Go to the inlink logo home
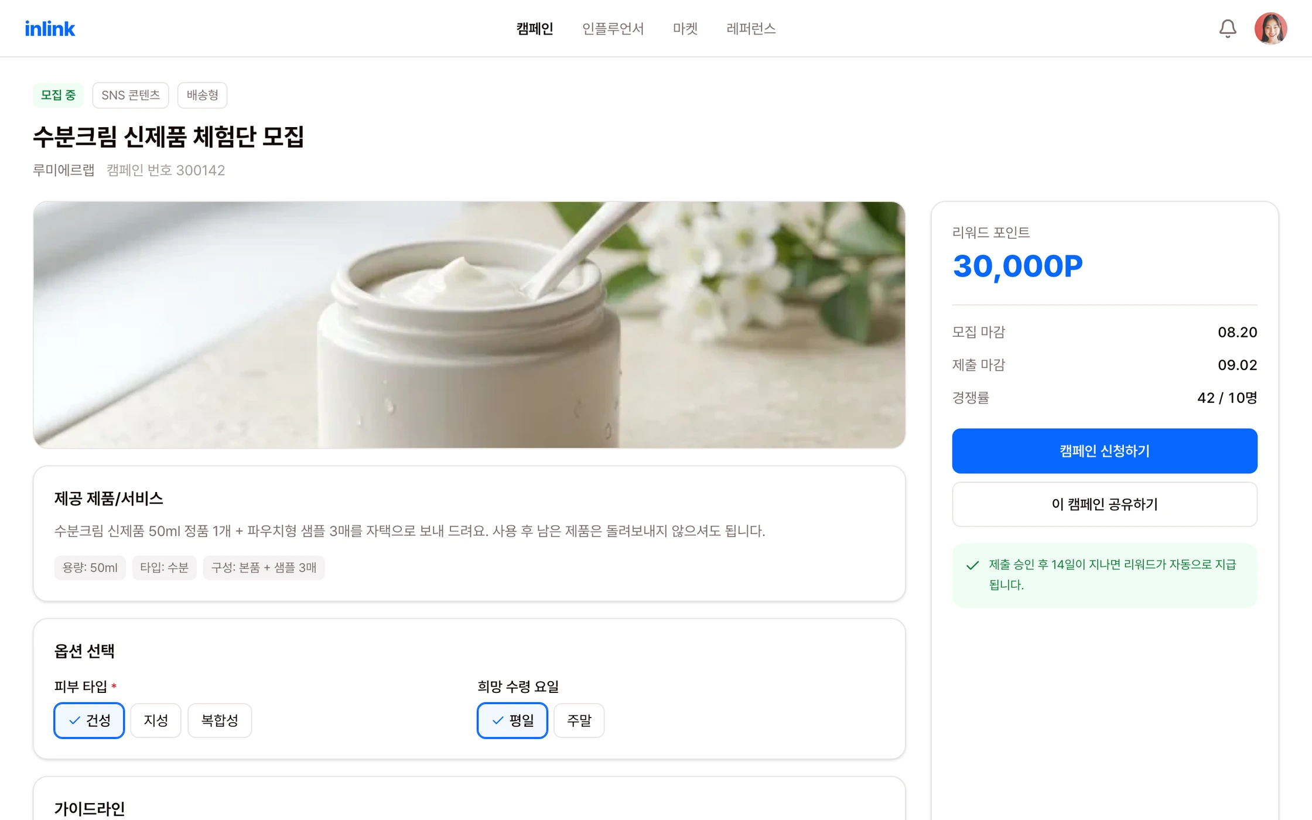The image size is (1312, 820). click(50, 28)
